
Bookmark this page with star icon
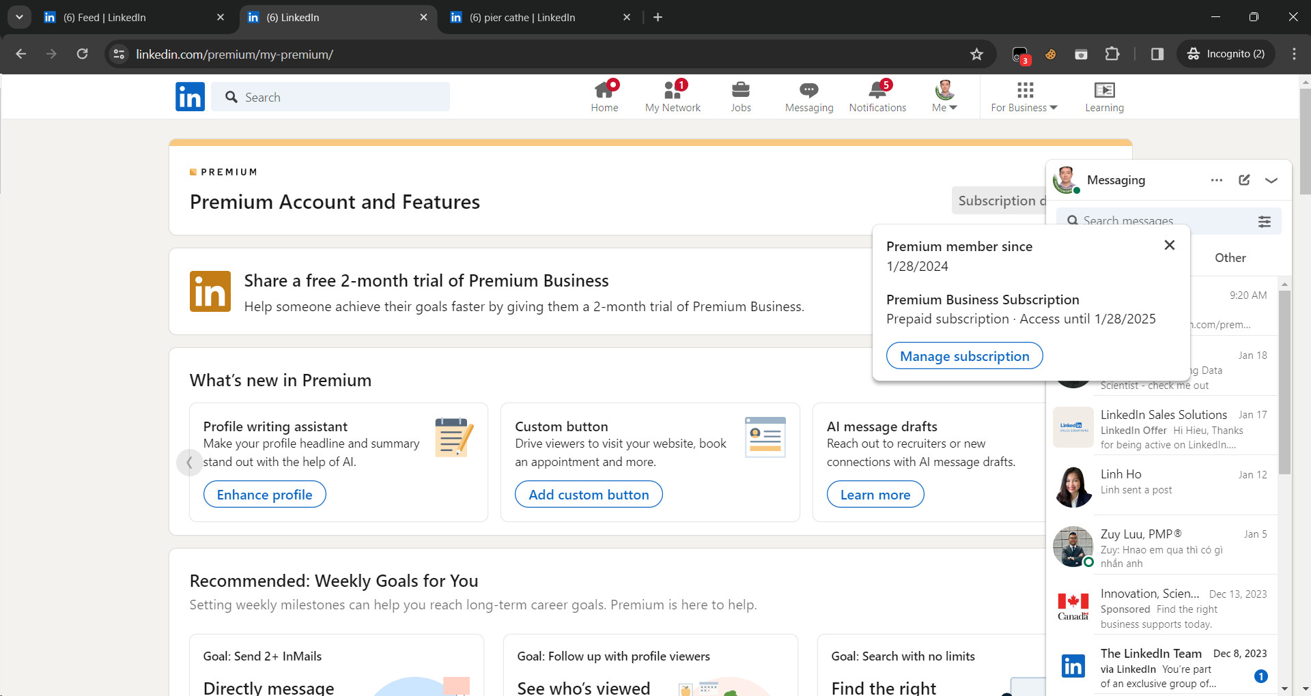[x=976, y=54]
